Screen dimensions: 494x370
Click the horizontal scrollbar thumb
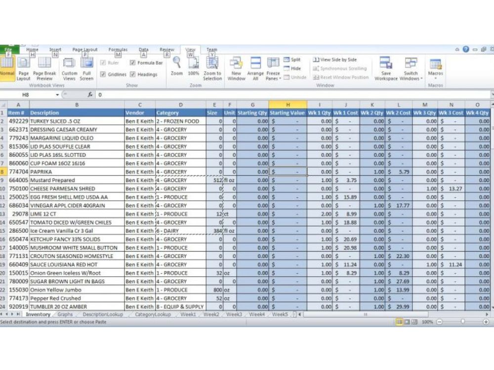coord(366,314)
